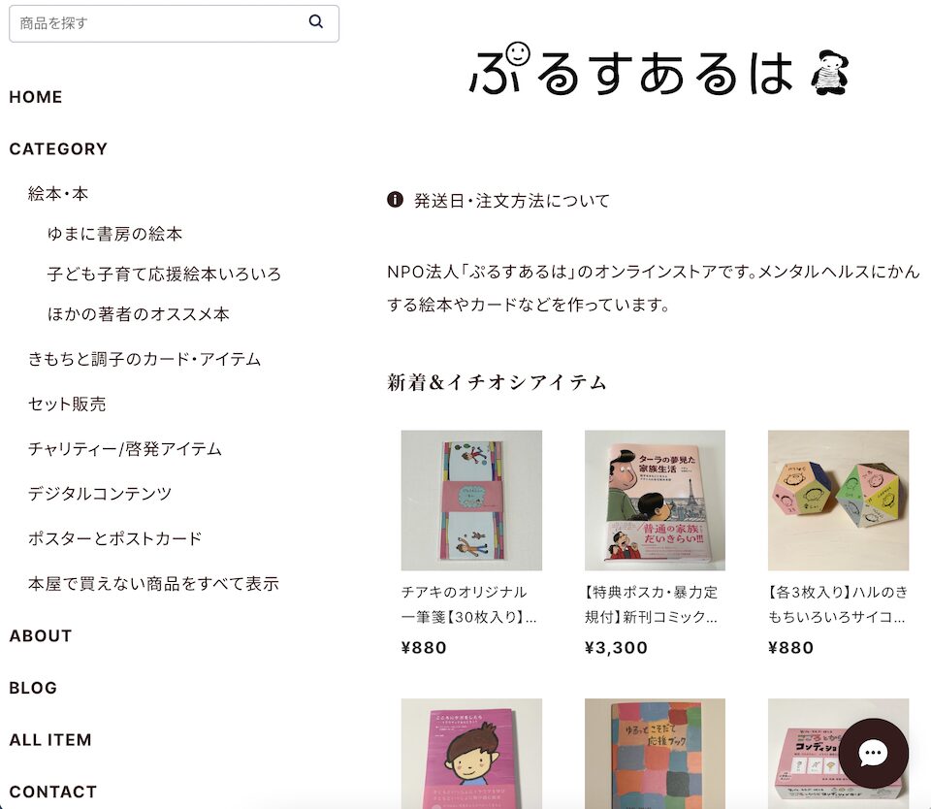The height and width of the screenshot is (809, 931).
Task: Open チアキのオリジナル一筆箋 product thumbnail
Action: tap(471, 501)
